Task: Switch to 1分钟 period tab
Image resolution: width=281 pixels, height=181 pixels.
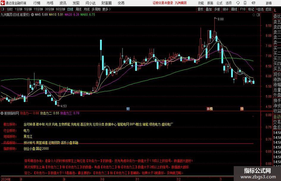Action: 18,9
